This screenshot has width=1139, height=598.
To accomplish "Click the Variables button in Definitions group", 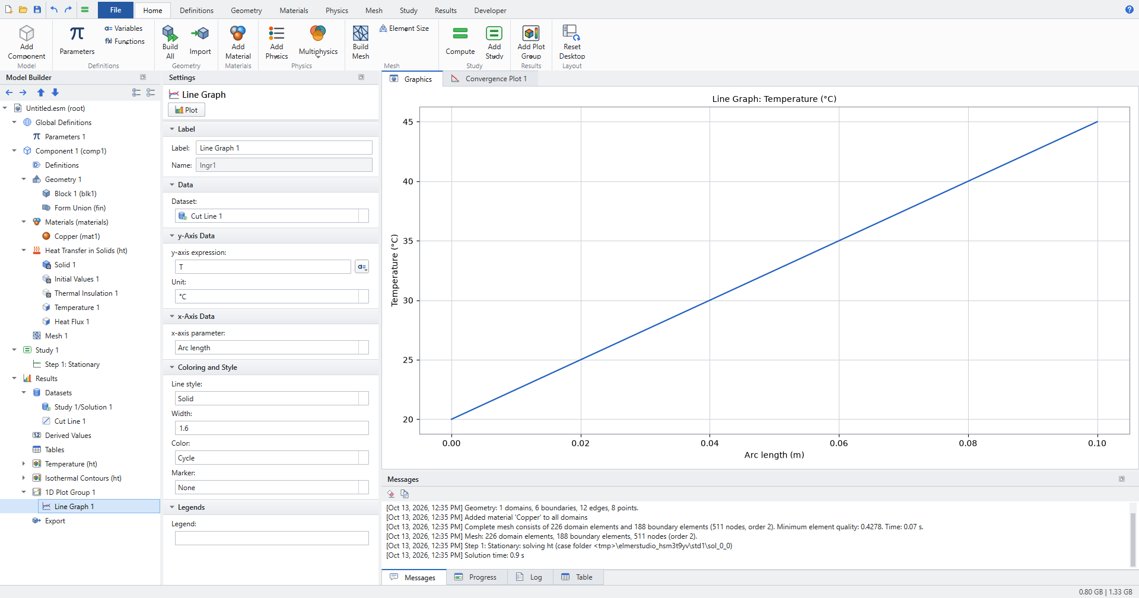I will click(x=123, y=28).
